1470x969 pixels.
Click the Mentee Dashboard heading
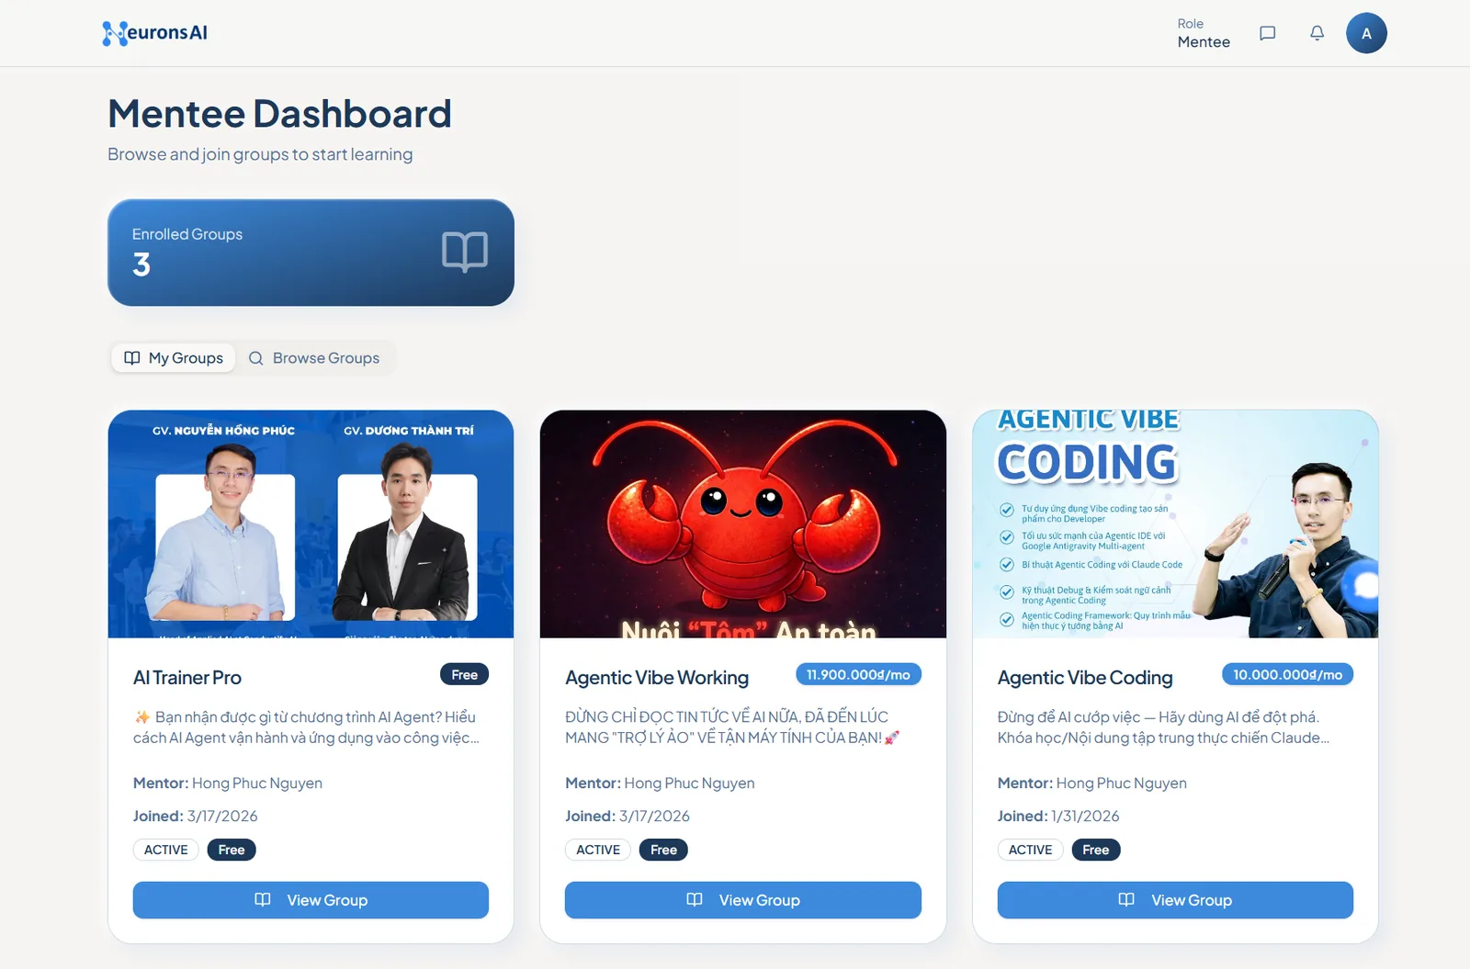[279, 114]
